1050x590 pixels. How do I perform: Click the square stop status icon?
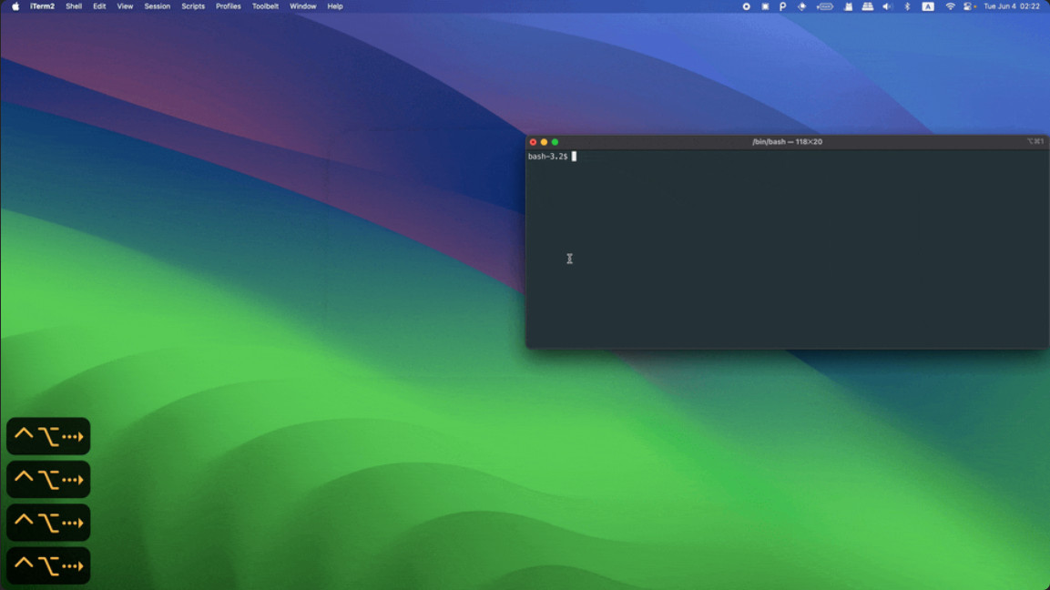(765, 6)
